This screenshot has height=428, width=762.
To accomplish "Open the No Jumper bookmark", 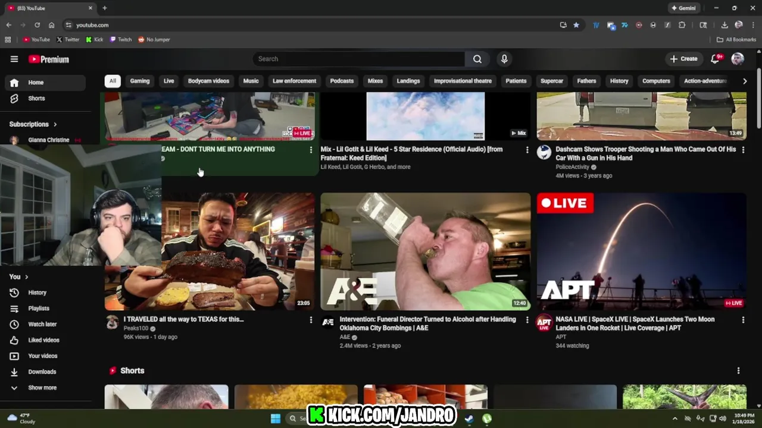I will click(154, 40).
